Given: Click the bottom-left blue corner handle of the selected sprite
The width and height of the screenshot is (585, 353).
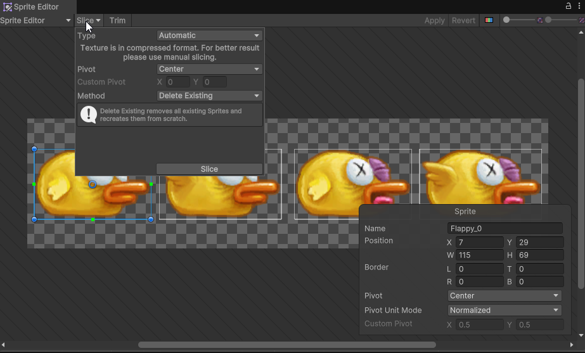Looking at the screenshot, I should 34,219.
